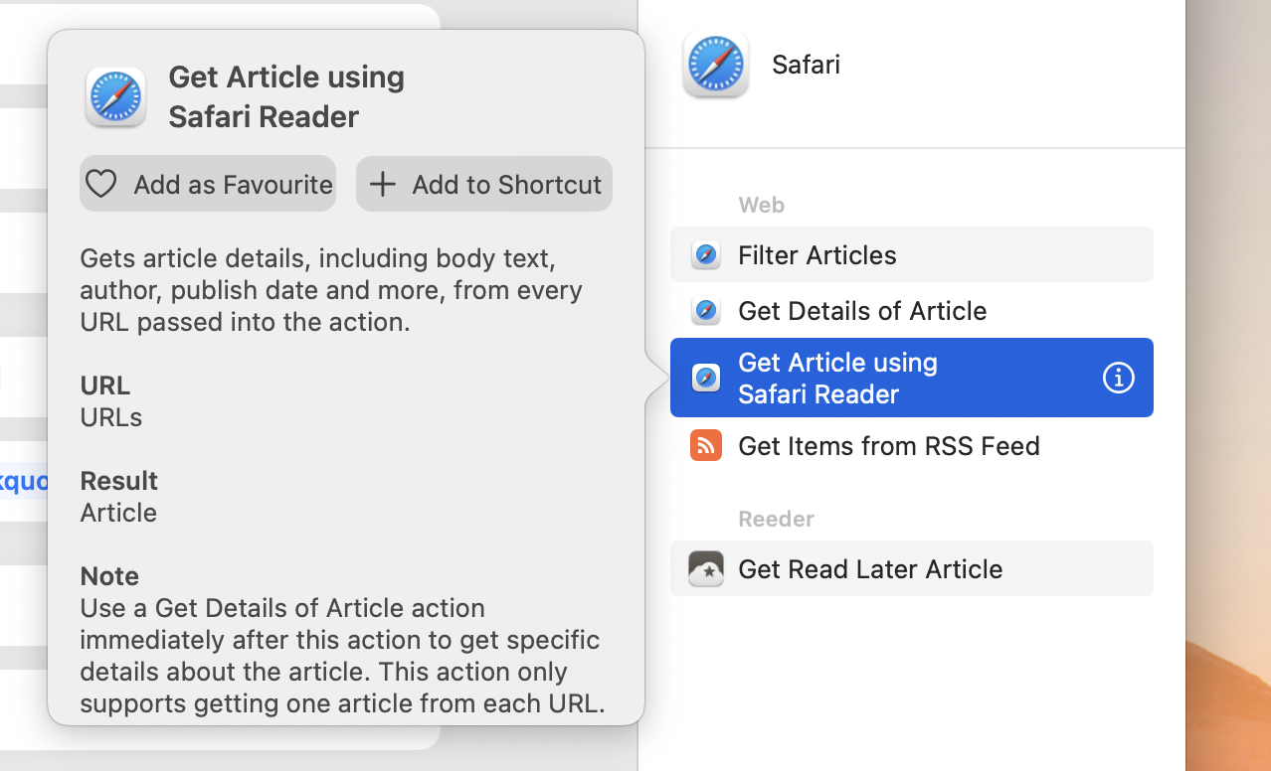The height and width of the screenshot is (771, 1271).
Task: Add the action to Shortcut
Action: [x=484, y=184]
